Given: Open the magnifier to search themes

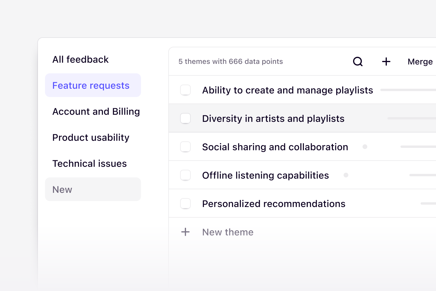Looking at the screenshot, I should [358, 62].
